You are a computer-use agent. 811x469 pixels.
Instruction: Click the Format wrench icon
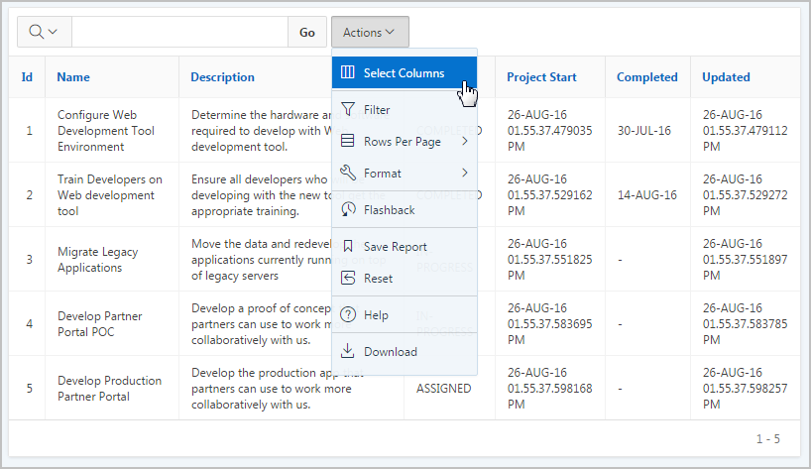pos(347,173)
